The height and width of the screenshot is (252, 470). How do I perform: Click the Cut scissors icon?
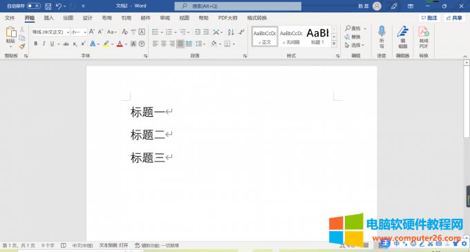[22, 30]
